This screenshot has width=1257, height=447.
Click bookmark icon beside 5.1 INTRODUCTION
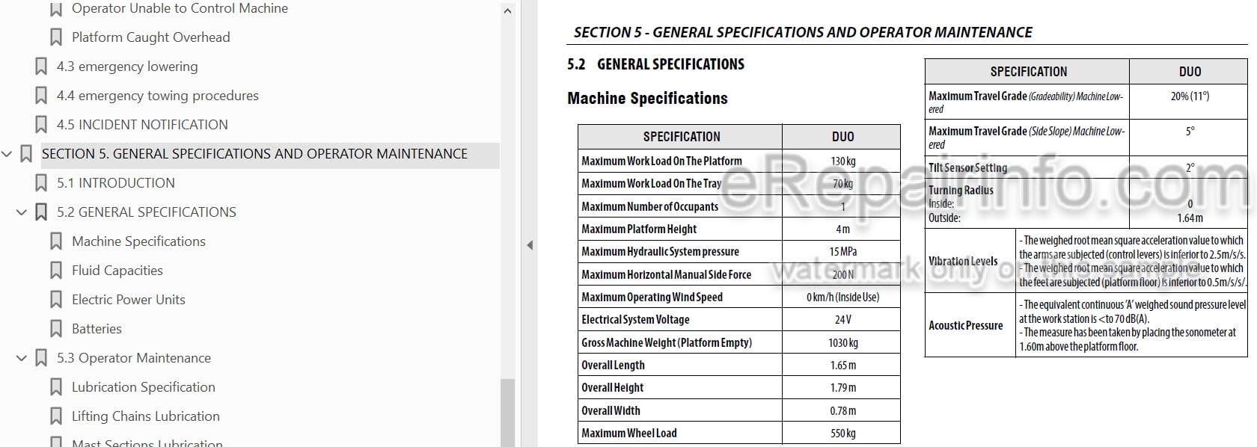[x=41, y=183]
